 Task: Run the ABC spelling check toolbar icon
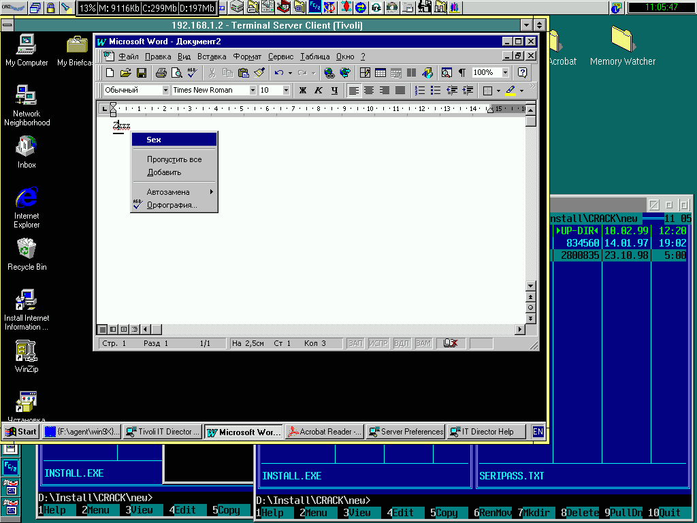(x=192, y=72)
